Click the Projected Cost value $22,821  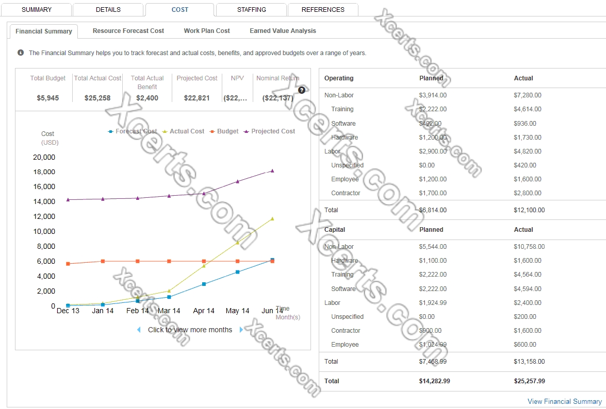(x=196, y=98)
